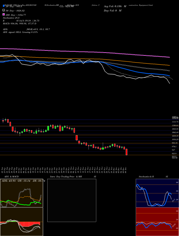Click the 947 price axis label
Screen dimensions: 179x236
click(x=173, y=150)
